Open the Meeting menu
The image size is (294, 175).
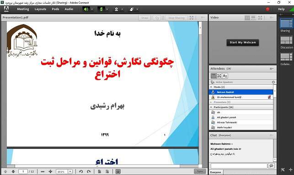(x=23, y=9)
